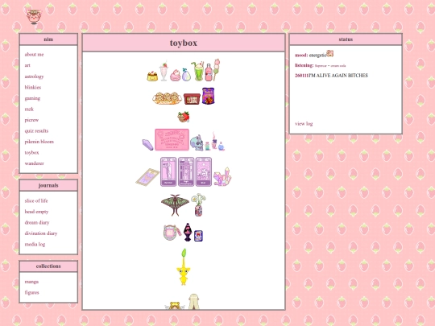Click the status panel header
Image resolution: width=435 pixels, height=326 pixels.
pyautogui.click(x=346, y=39)
